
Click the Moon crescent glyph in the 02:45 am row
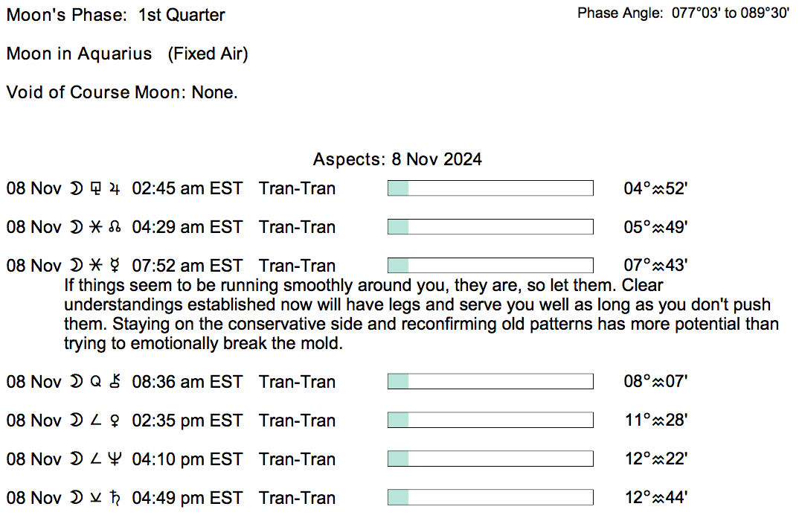75,189
